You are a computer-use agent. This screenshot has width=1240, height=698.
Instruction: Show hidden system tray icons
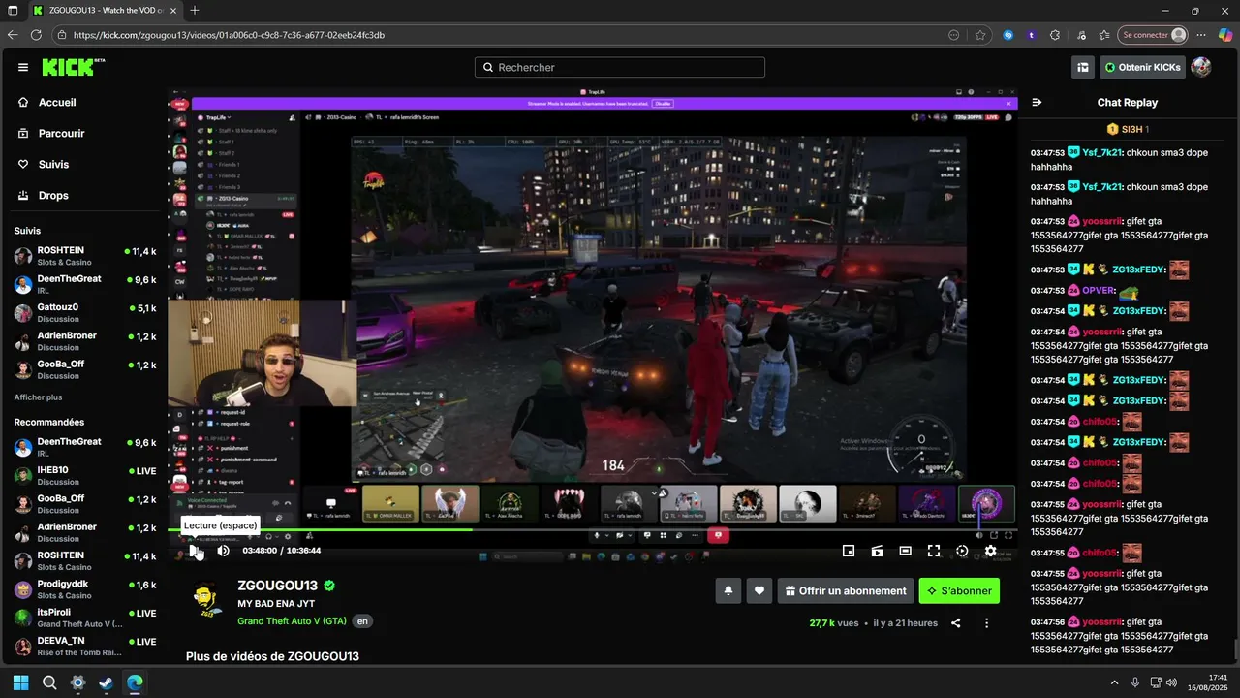1114,682
